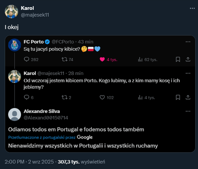Like Karol's reply with 102 likes

(x=102, y=97)
